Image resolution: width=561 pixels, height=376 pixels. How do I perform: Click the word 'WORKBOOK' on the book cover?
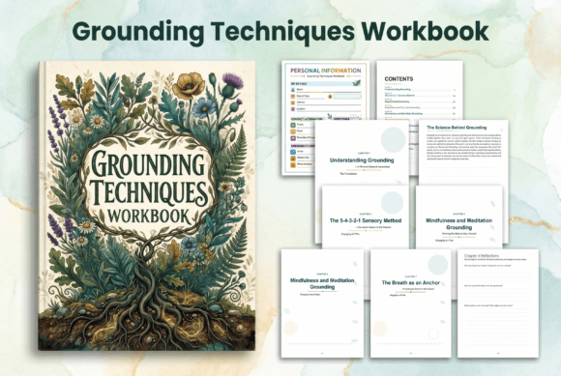coord(149,217)
